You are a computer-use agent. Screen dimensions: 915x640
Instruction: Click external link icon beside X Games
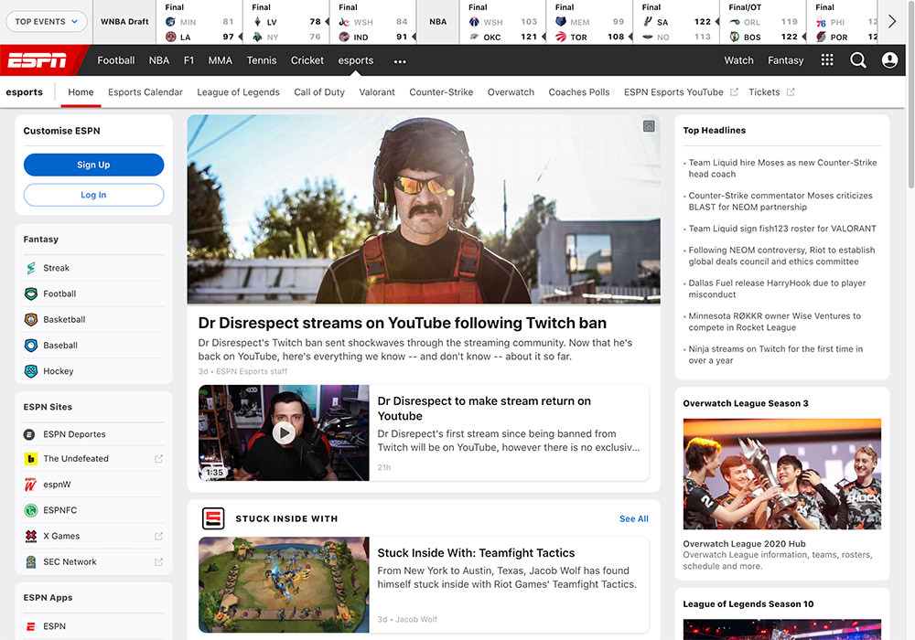click(x=158, y=537)
